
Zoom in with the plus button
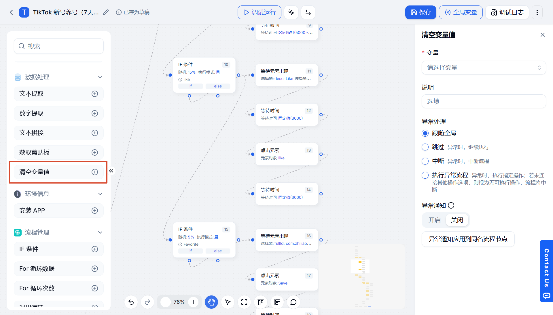[193, 302]
